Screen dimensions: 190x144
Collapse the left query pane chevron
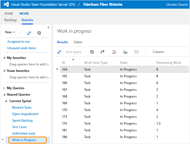[48, 28]
